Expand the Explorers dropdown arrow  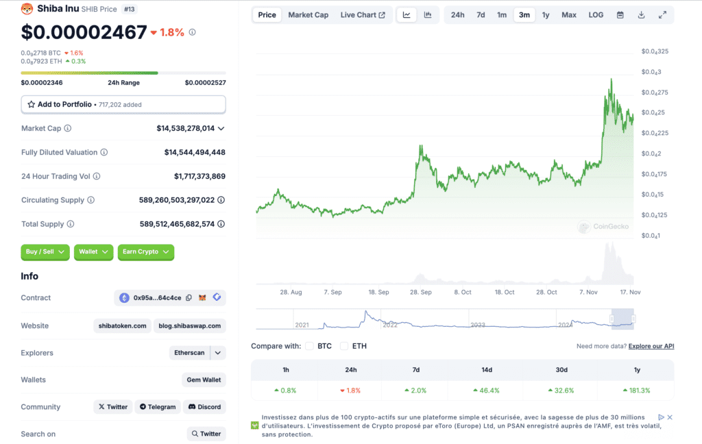[x=217, y=353]
